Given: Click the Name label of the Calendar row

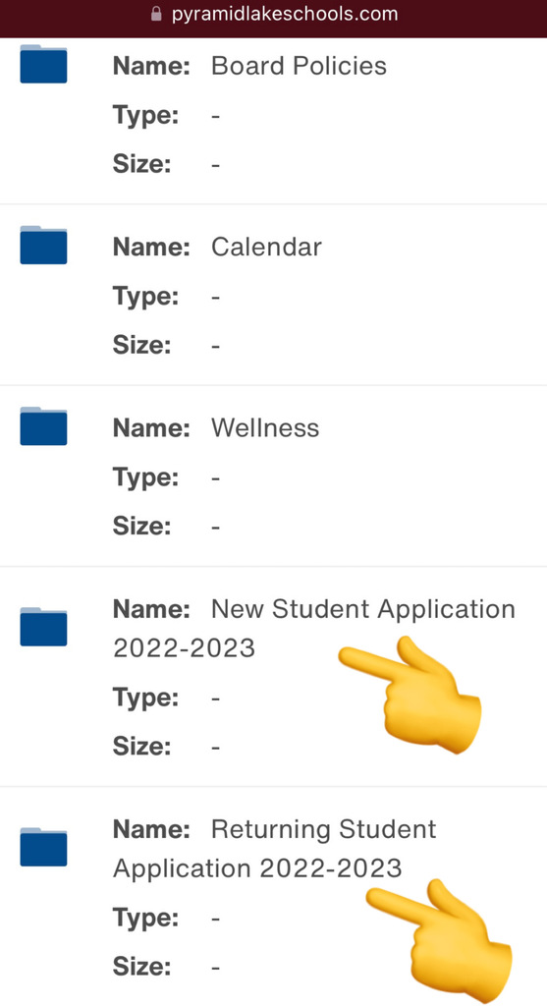Looking at the screenshot, I should tap(151, 247).
